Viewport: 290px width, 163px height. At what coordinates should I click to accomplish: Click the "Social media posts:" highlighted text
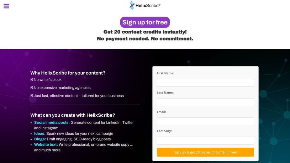52,123
